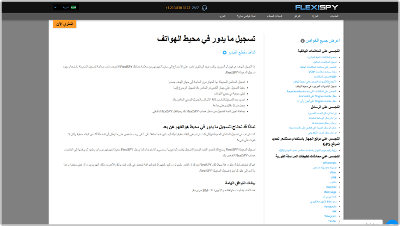This screenshot has width=400, height=226.
Task: Open the المزايا menu
Action: [315, 16]
